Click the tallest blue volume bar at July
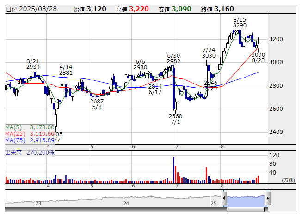This screenshot has width=302, height=217. 173,170
